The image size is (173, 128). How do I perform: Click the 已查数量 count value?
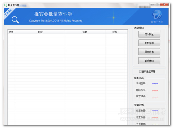pos(155,111)
